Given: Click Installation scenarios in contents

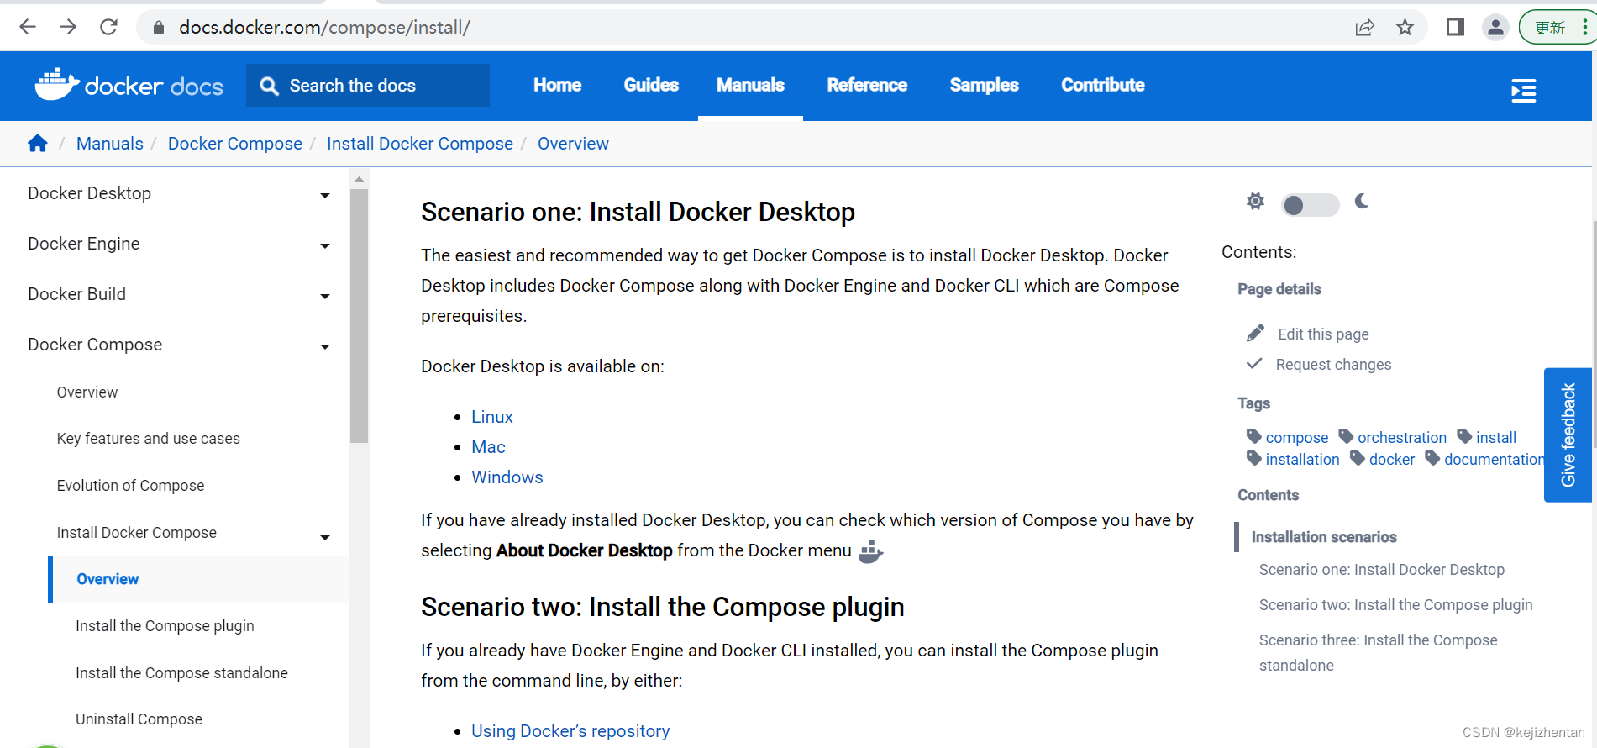Looking at the screenshot, I should (1324, 537).
